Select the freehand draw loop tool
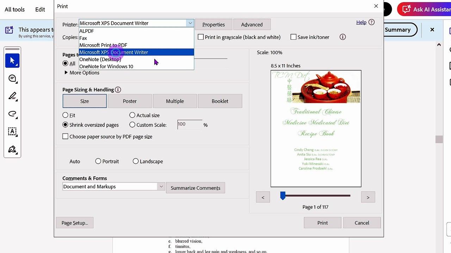 12,113
